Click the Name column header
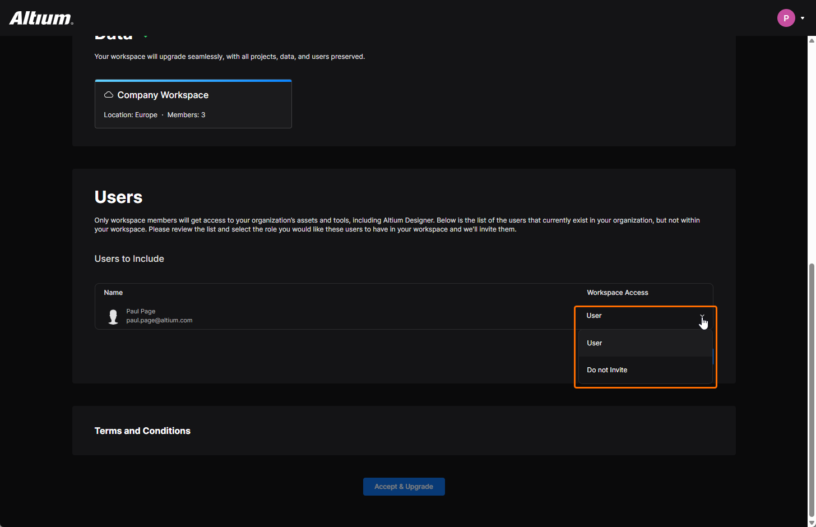The height and width of the screenshot is (527, 816). 113,293
